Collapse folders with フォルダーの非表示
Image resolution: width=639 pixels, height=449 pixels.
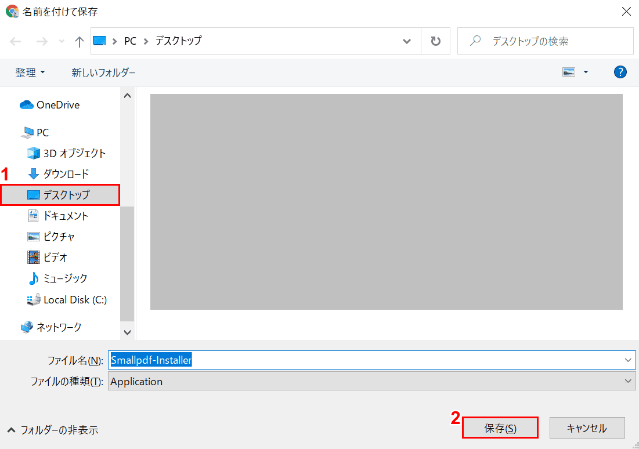point(53,430)
